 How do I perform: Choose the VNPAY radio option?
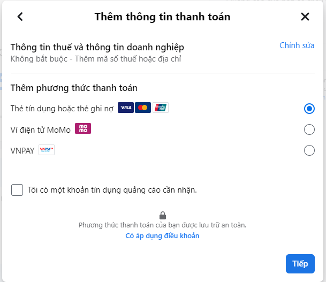(x=309, y=150)
